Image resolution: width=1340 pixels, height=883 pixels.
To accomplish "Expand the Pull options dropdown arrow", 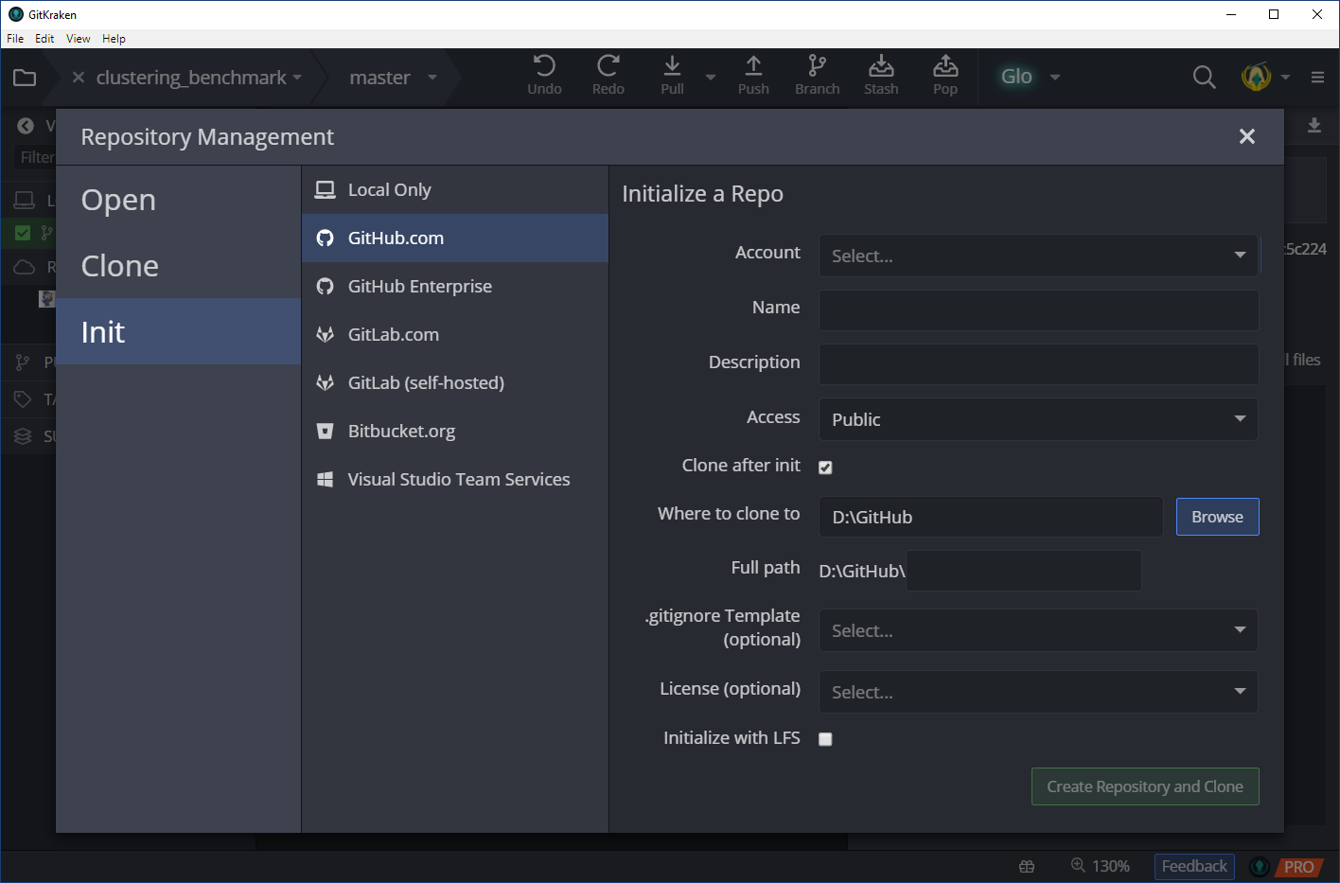I will (711, 78).
